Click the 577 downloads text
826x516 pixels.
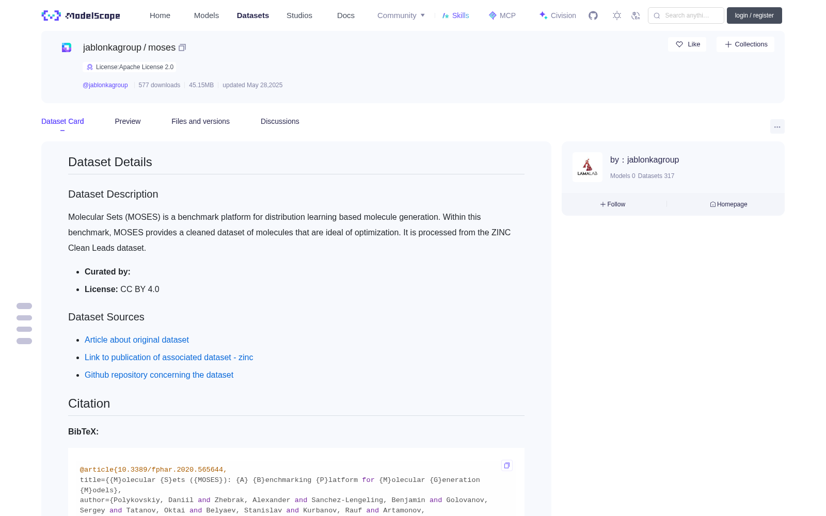coord(160,85)
